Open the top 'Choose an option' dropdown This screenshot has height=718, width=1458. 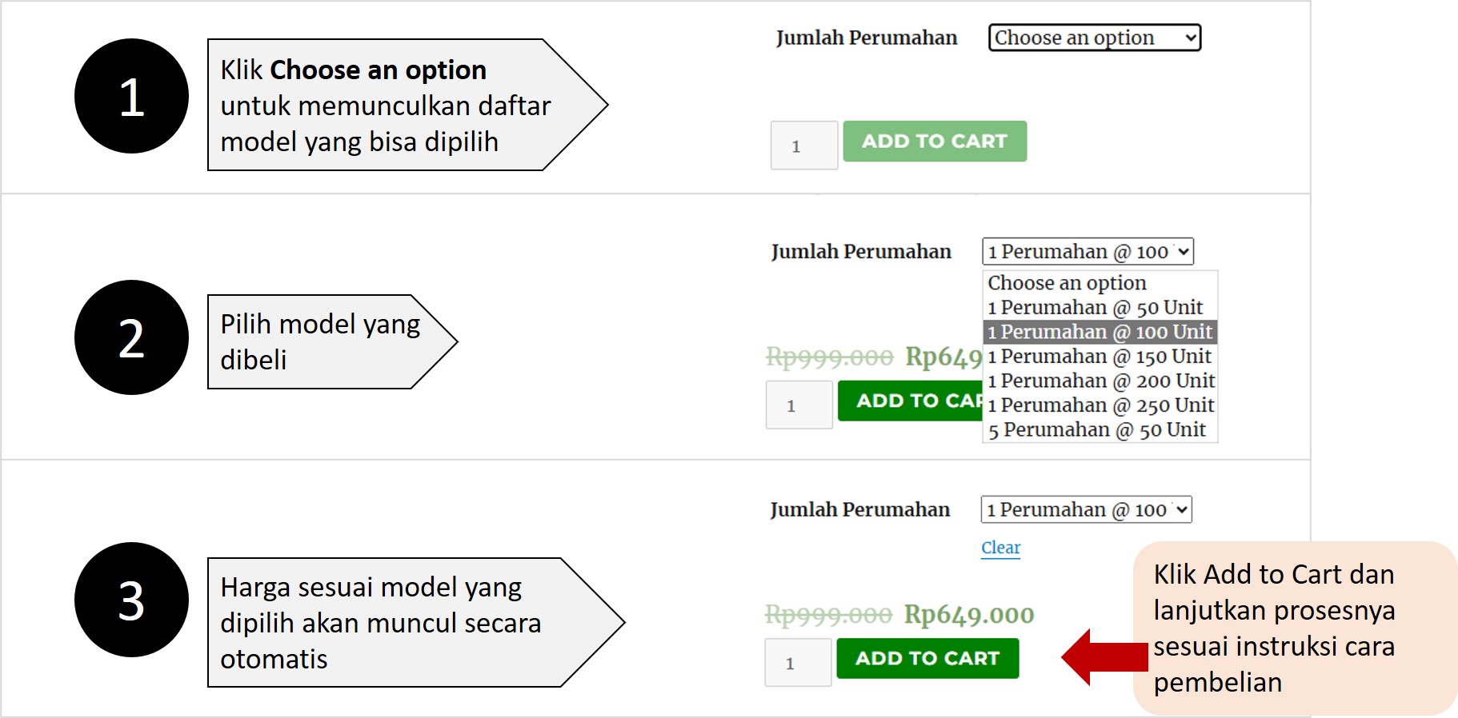[x=1094, y=38]
